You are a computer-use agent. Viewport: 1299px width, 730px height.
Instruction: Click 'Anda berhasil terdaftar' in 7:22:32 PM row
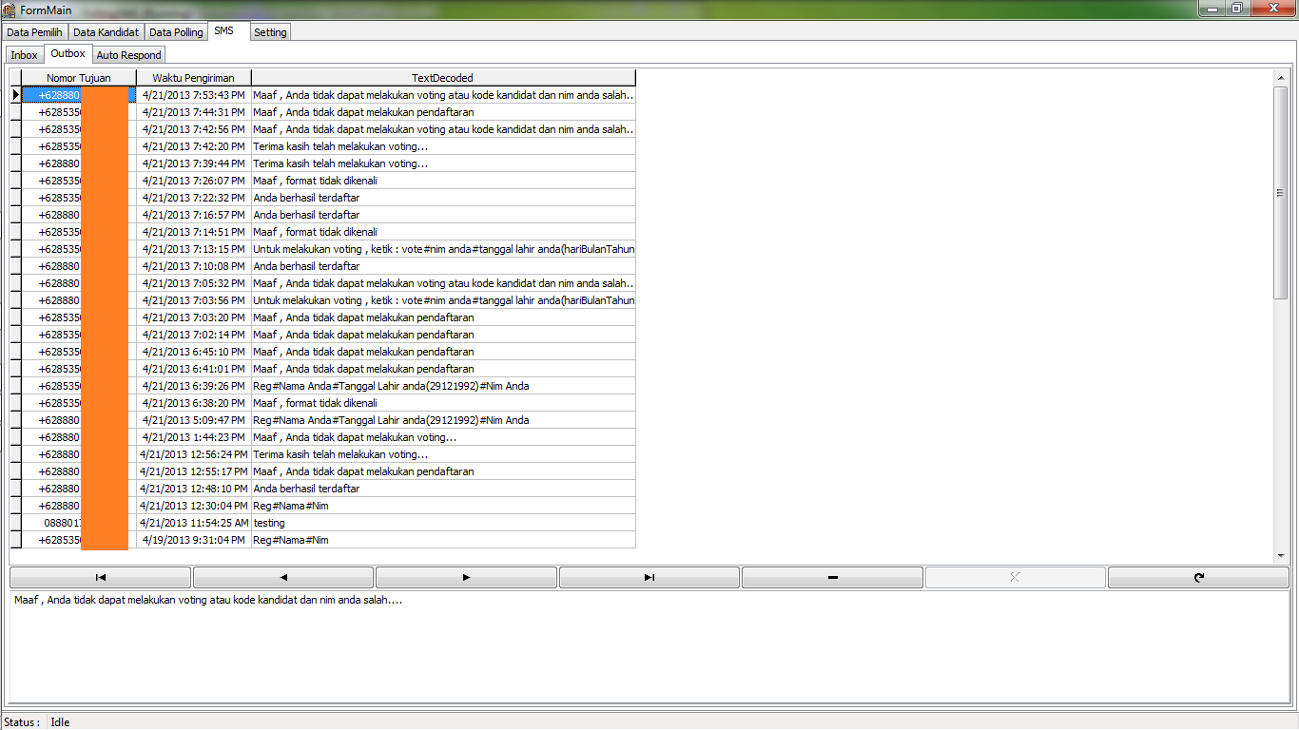[443, 198]
